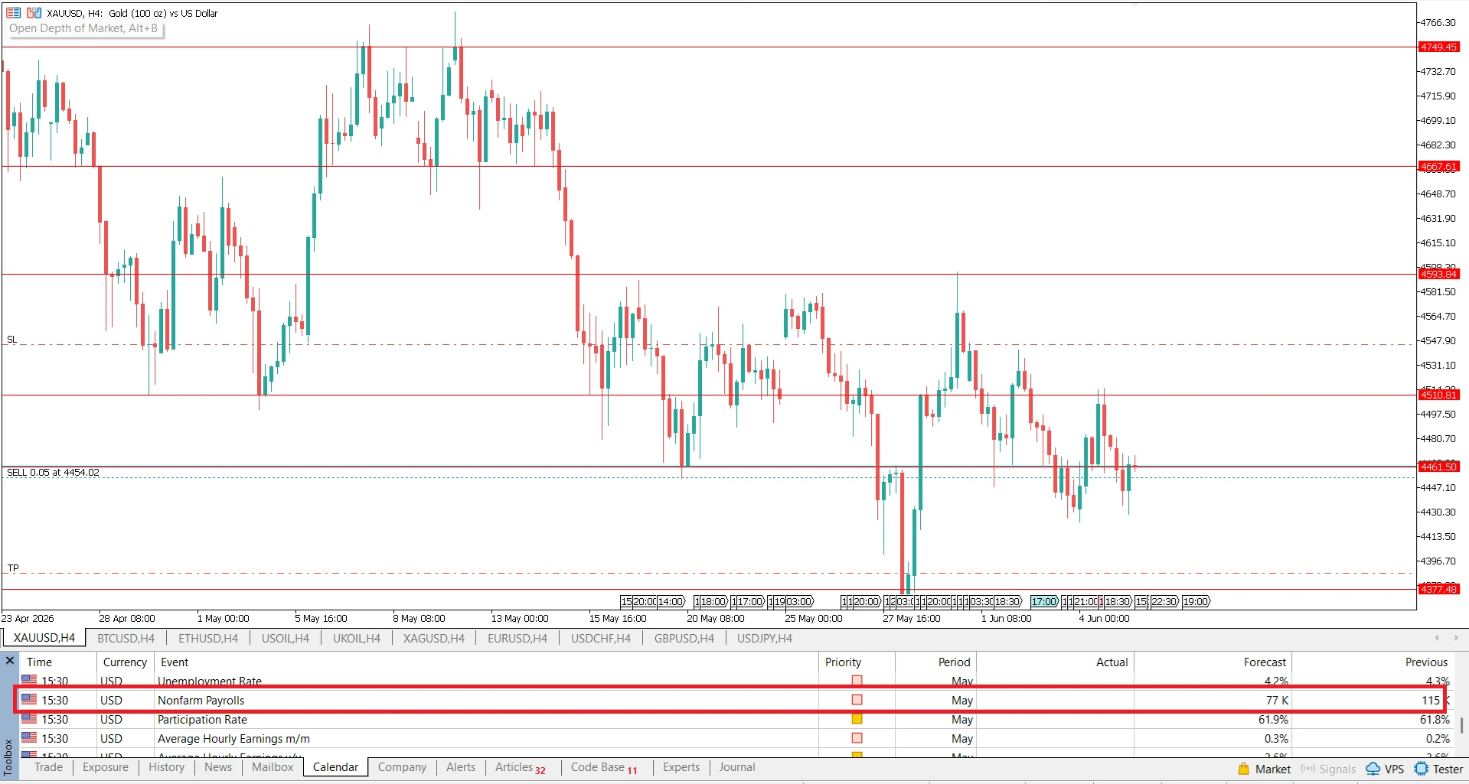Switch to the EURUSD,H4 chart tab
This screenshot has width=1469, height=784.
pos(517,638)
